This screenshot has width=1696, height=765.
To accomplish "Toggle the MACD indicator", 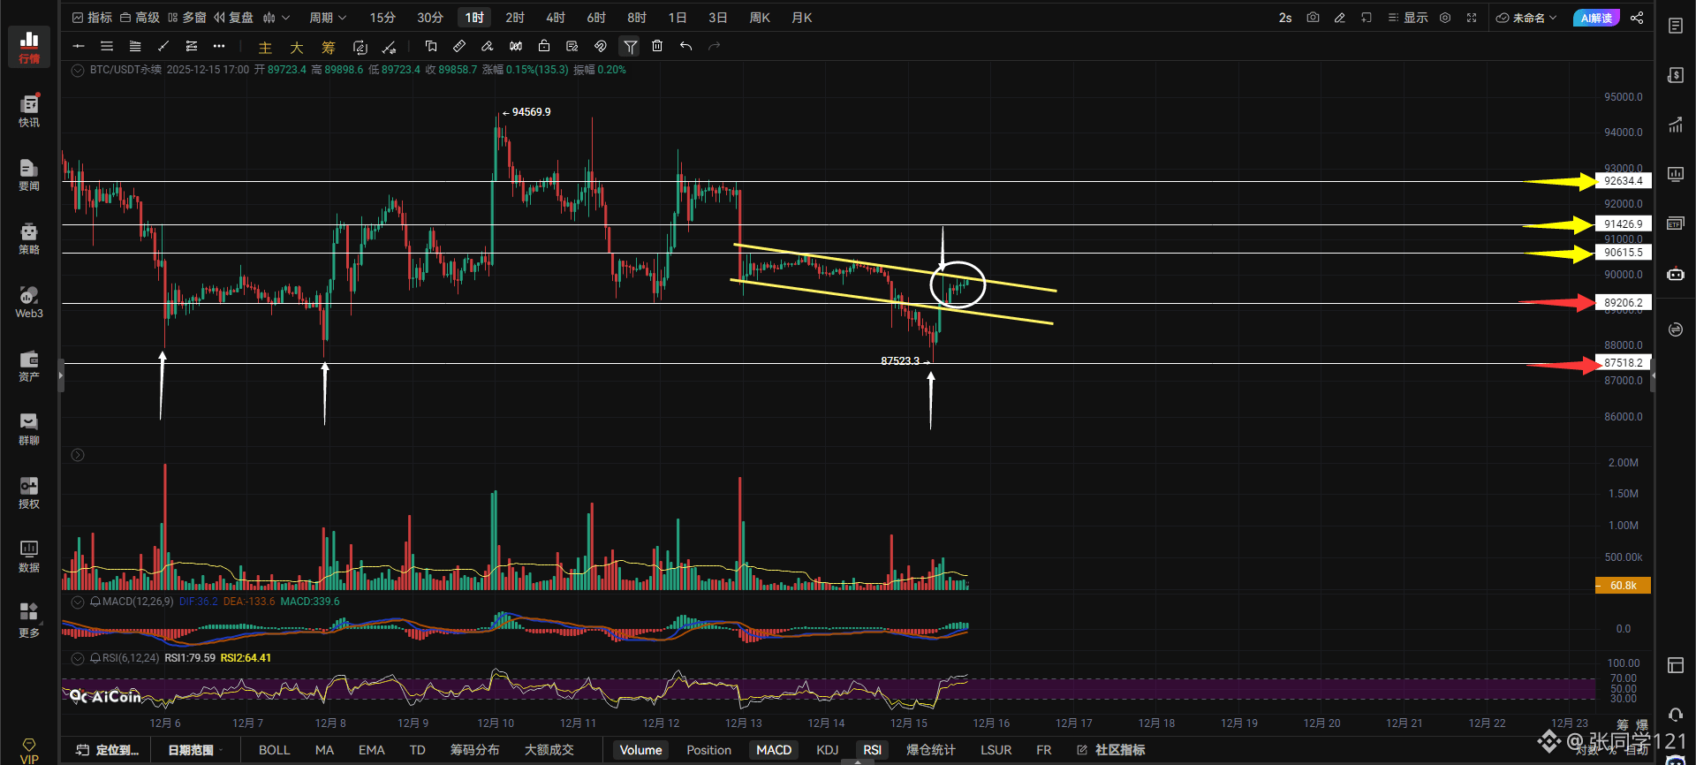I will pos(774,750).
